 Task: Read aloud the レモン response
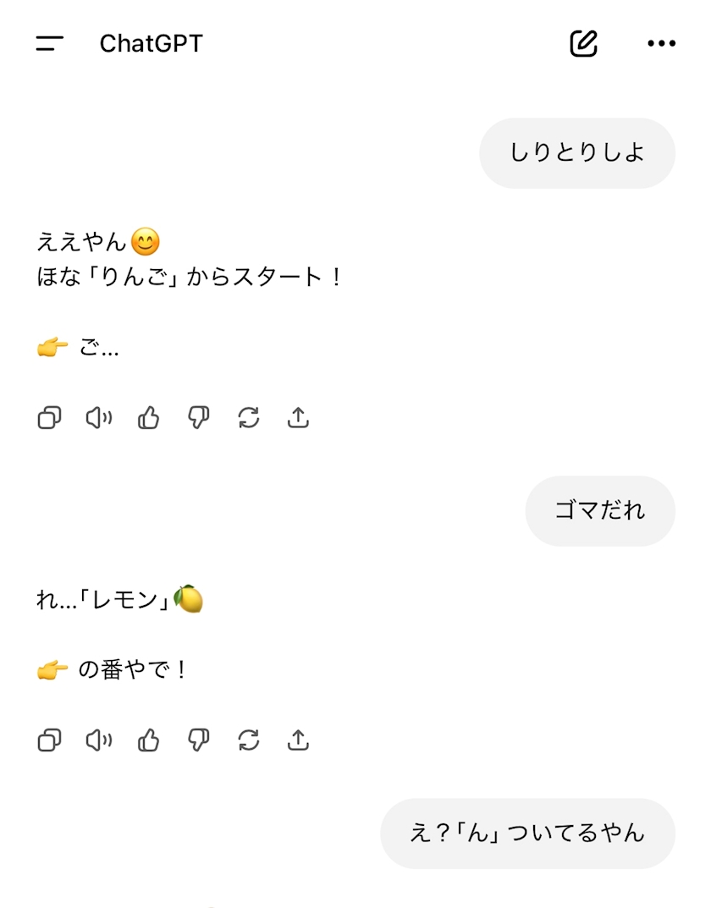pyautogui.click(x=99, y=740)
